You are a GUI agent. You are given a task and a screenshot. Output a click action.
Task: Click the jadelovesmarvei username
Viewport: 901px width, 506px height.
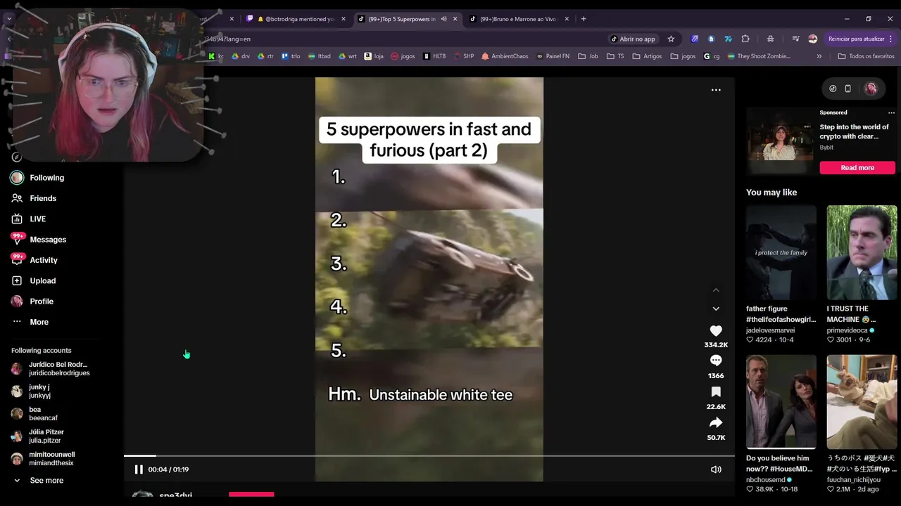click(x=771, y=330)
